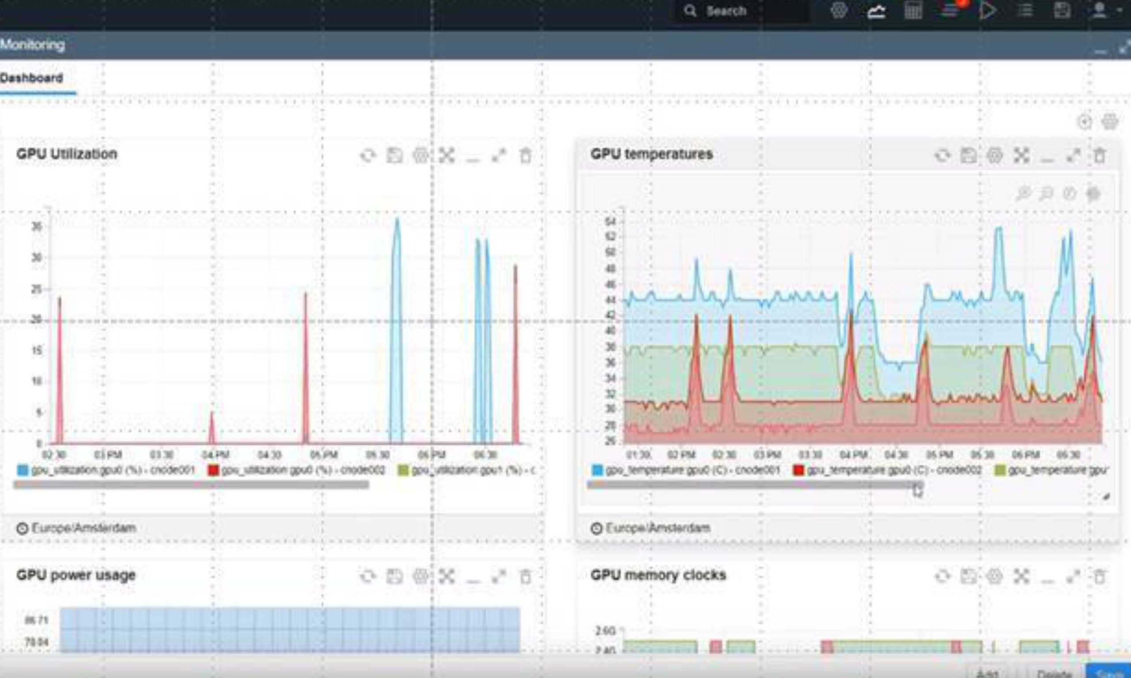Open the events list with red badge
The image size is (1131, 678).
951,10
